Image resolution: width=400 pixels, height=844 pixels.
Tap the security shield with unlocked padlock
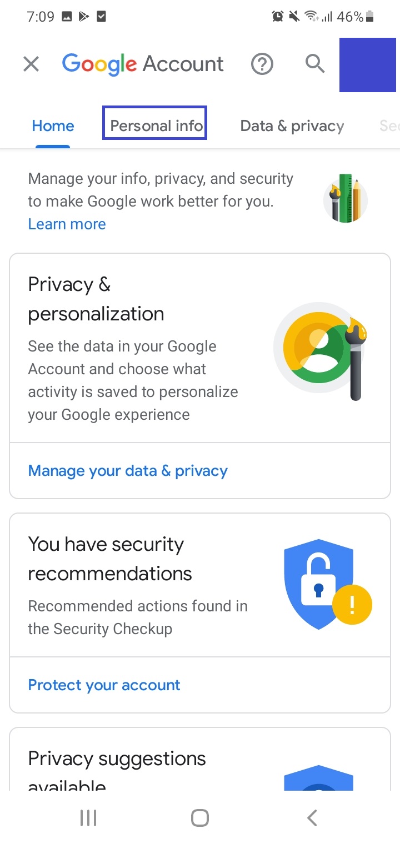pyautogui.click(x=319, y=584)
